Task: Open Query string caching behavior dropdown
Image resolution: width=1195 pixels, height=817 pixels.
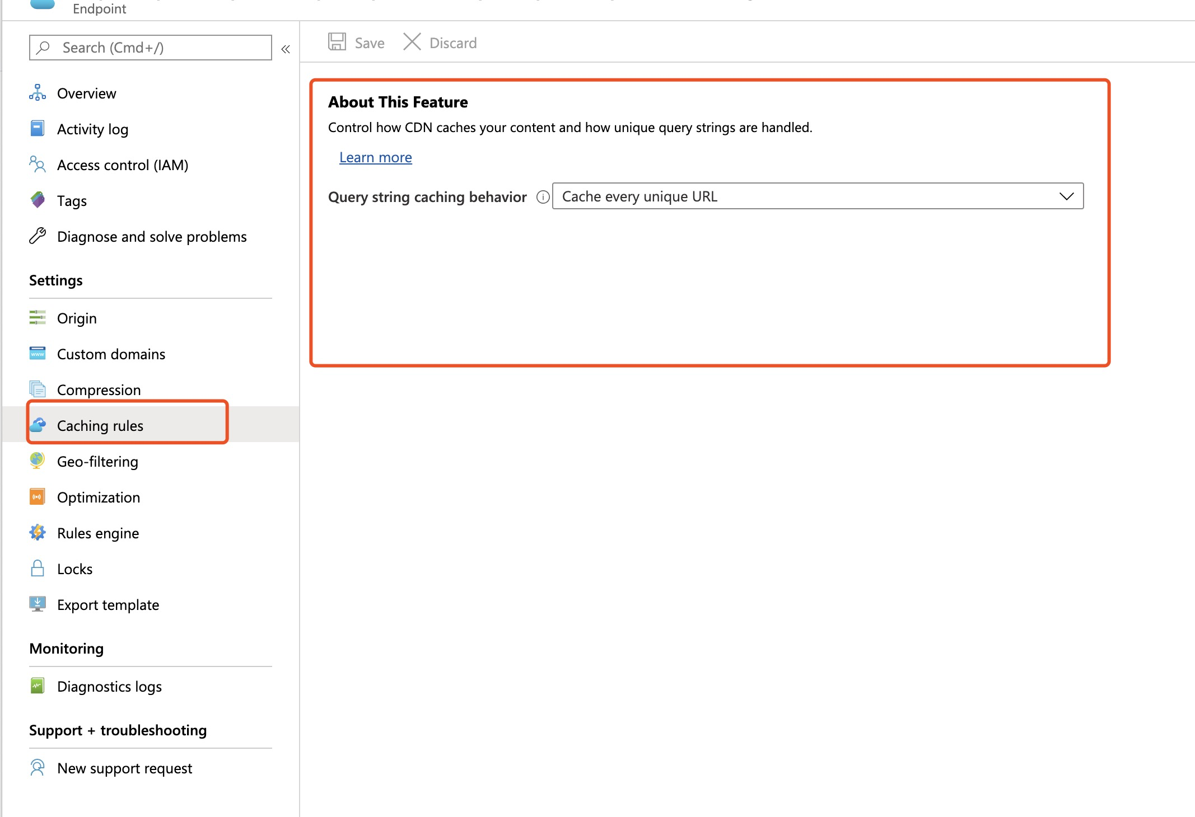Action: pyautogui.click(x=818, y=196)
